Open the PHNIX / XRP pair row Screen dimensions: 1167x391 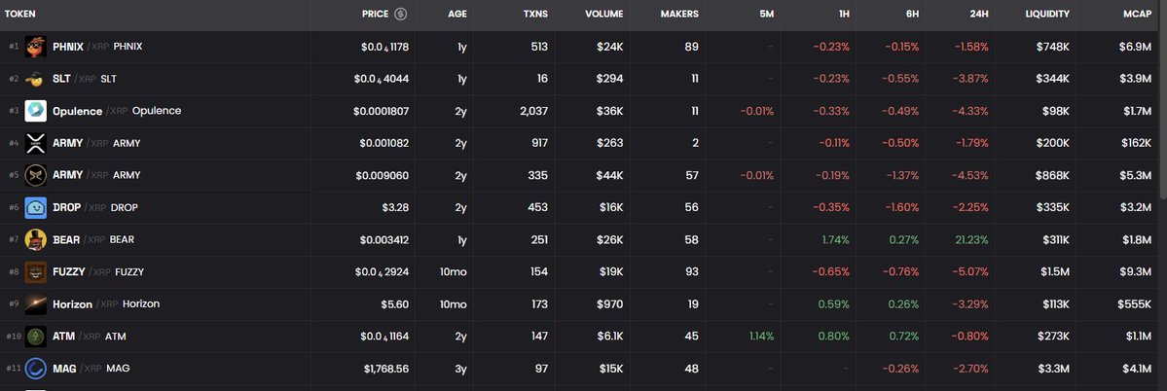580,47
